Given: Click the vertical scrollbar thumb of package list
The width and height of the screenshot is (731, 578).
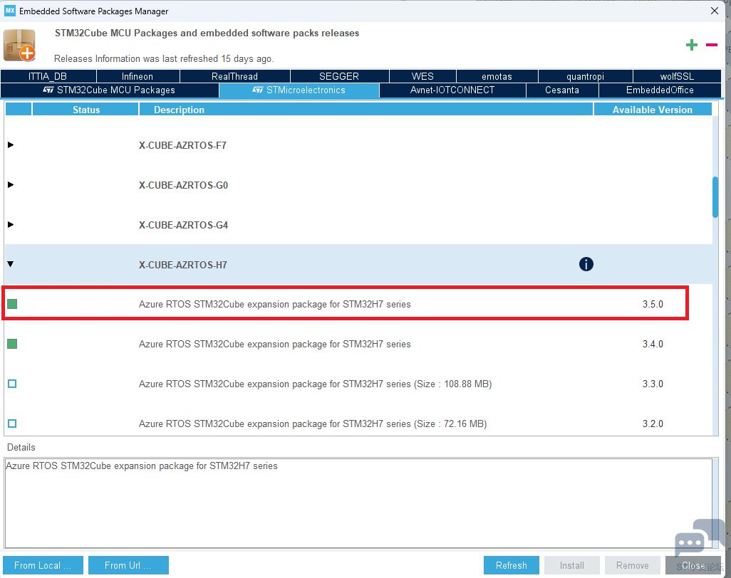Looking at the screenshot, I should [715, 196].
